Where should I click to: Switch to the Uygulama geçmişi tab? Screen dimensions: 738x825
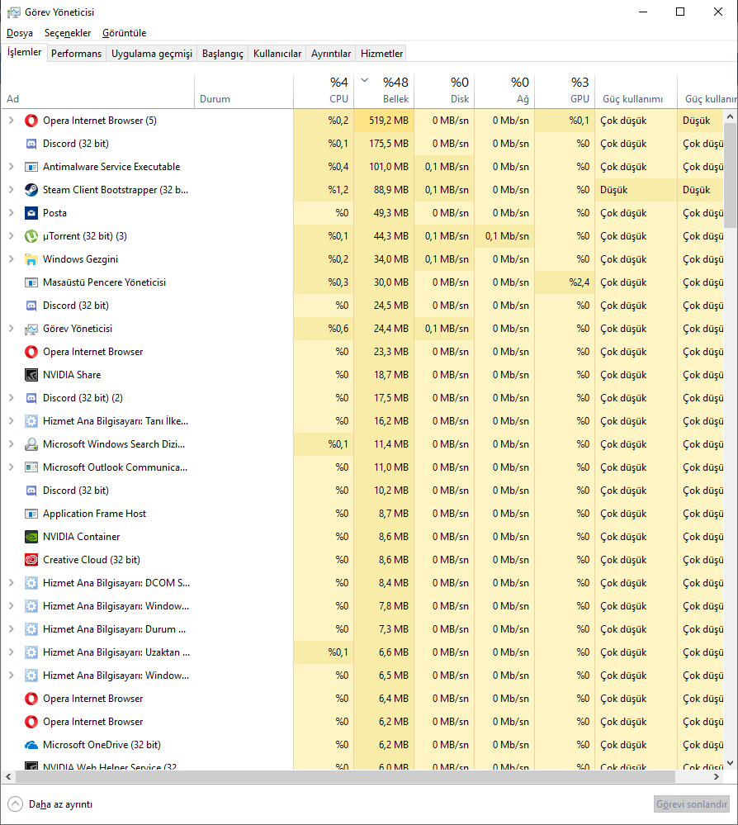pos(152,54)
